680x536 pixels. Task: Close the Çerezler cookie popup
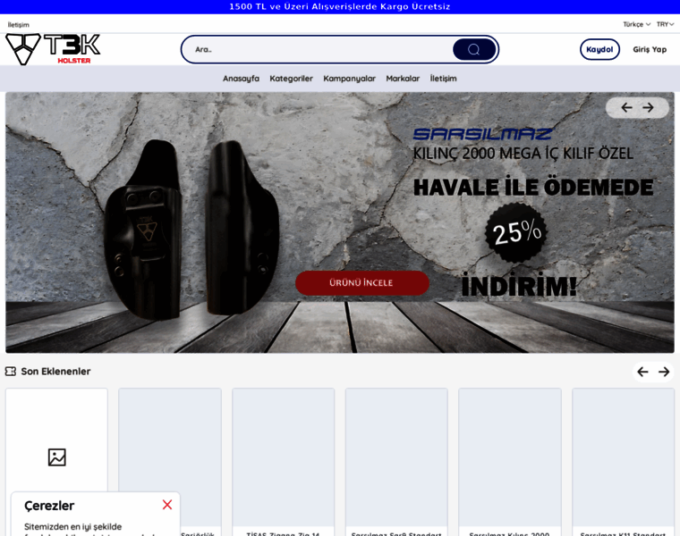click(x=167, y=505)
